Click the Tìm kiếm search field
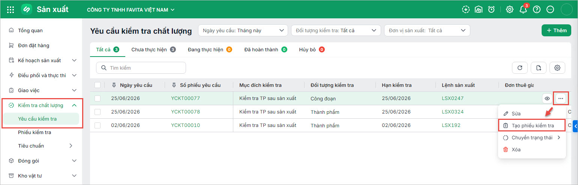 (x=141, y=68)
